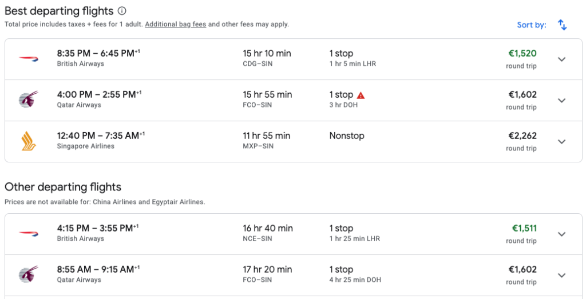Click the info icon beside Best departing flights
Screen dimensions: 586x299
(122, 11)
